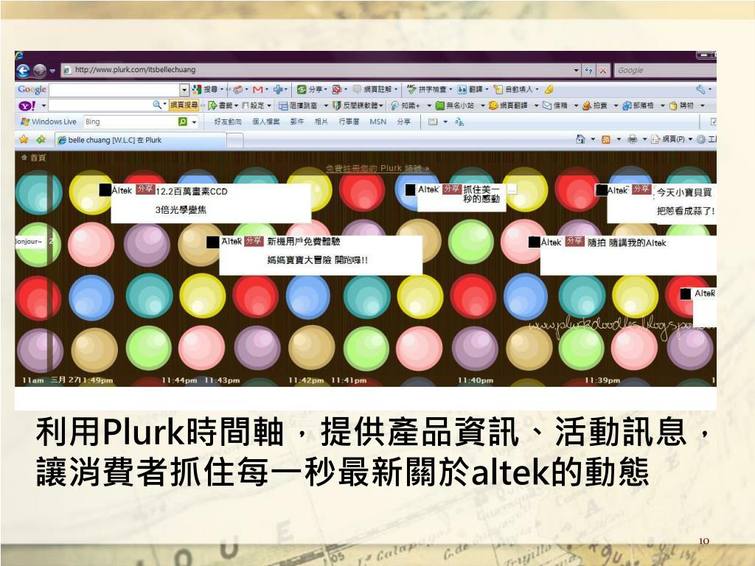The height and width of the screenshot is (566, 755).
Task: Click 郵件 in Windows Live toolbar
Action: 297,122
